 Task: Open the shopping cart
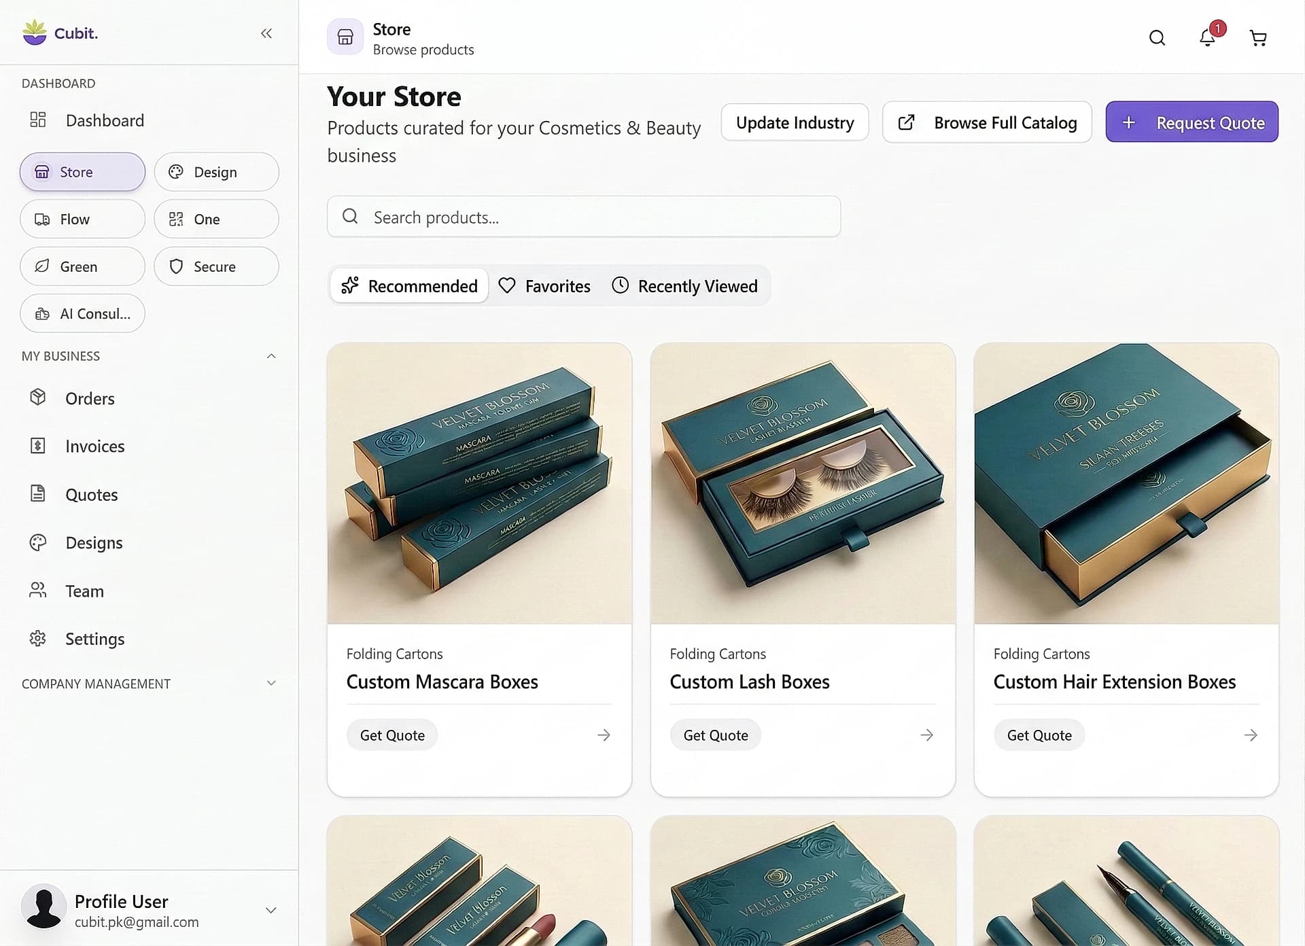pos(1258,38)
